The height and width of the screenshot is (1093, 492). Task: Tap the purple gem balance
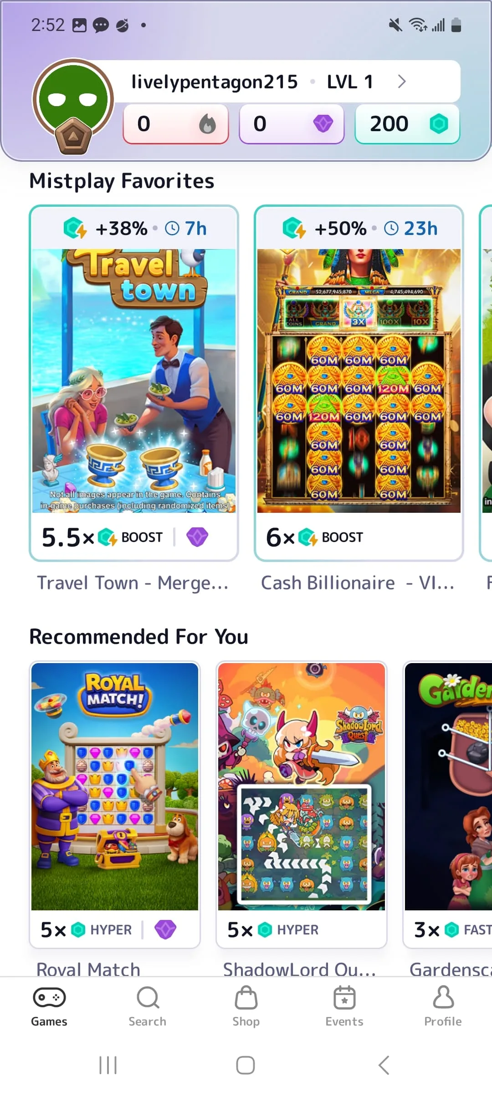(292, 124)
